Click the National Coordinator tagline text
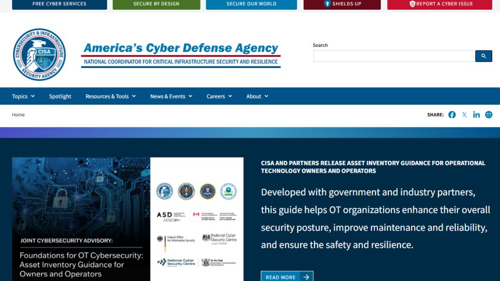Image resolution: width=500 pixels, height=281 pixels. pos(181,62)
